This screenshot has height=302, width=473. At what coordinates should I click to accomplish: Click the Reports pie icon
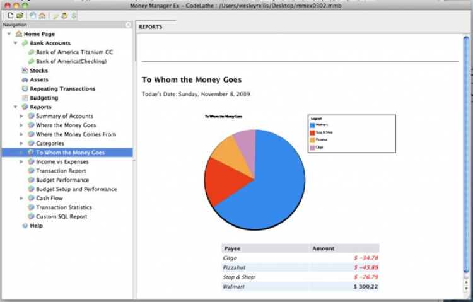[25, 107]
